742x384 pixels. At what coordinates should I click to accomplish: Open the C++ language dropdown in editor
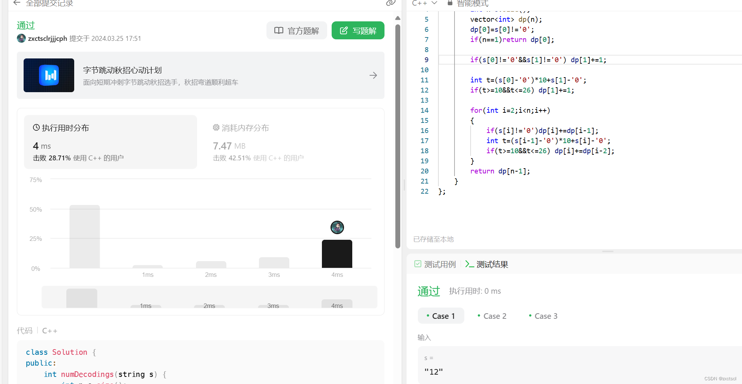[425, 3]
